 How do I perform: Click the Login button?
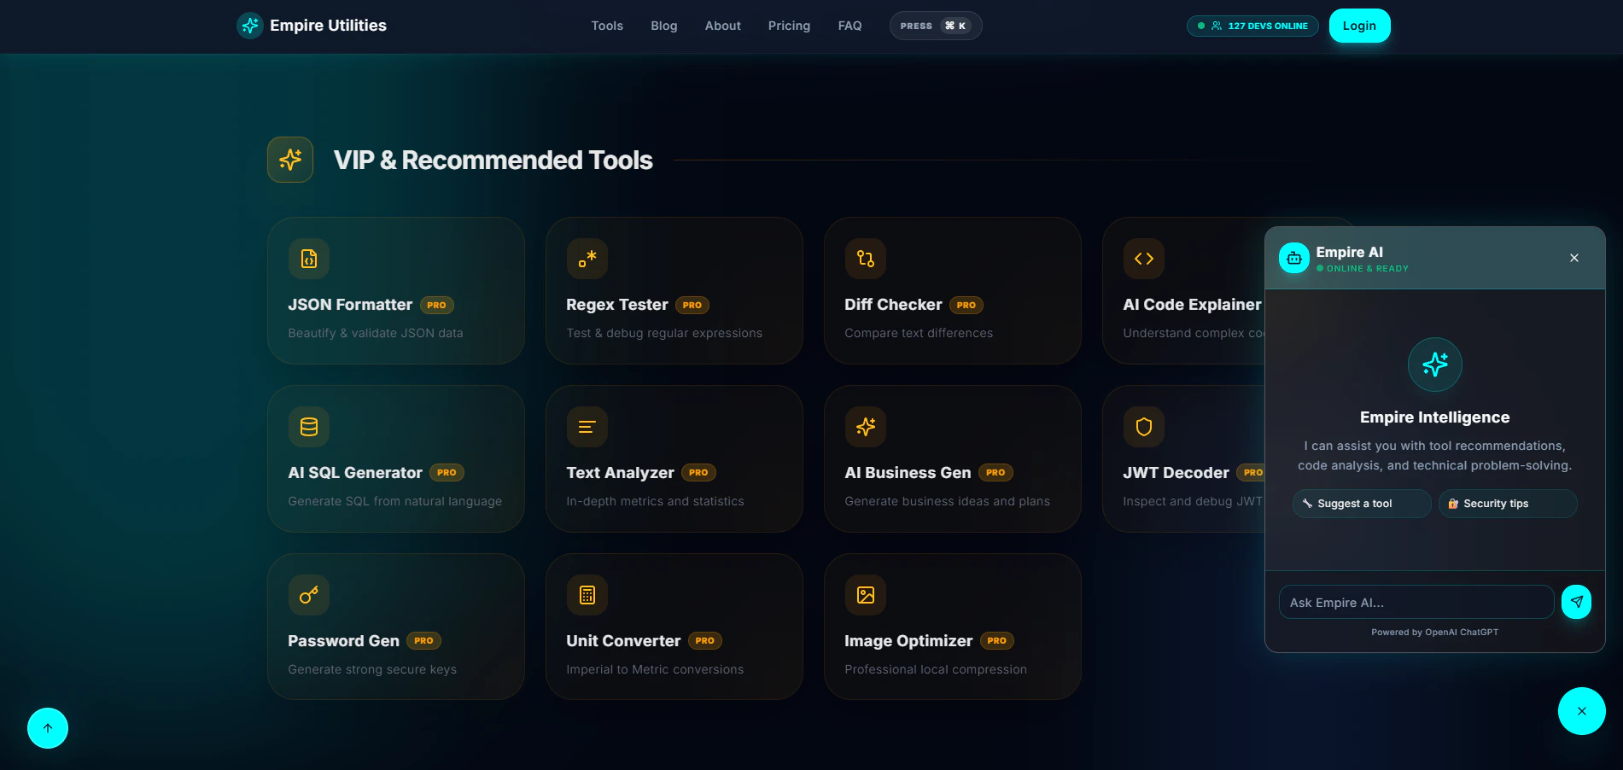[x=1358, y=25]
